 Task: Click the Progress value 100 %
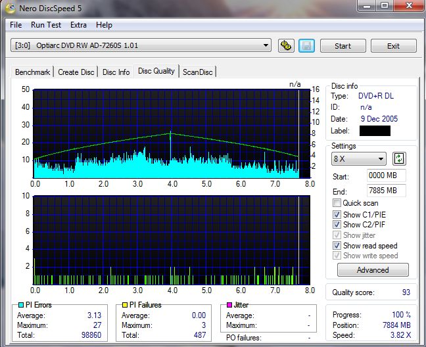[401, 315]
